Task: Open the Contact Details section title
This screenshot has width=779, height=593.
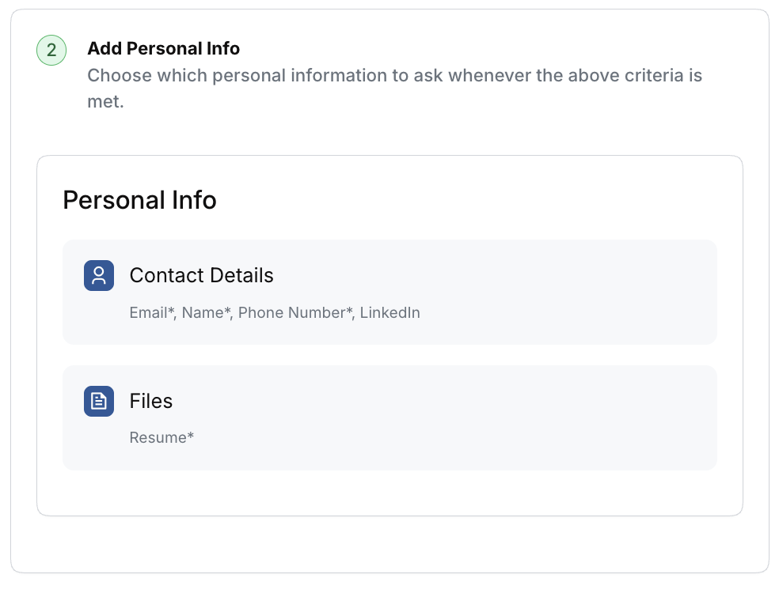Action: coord(201,276)
